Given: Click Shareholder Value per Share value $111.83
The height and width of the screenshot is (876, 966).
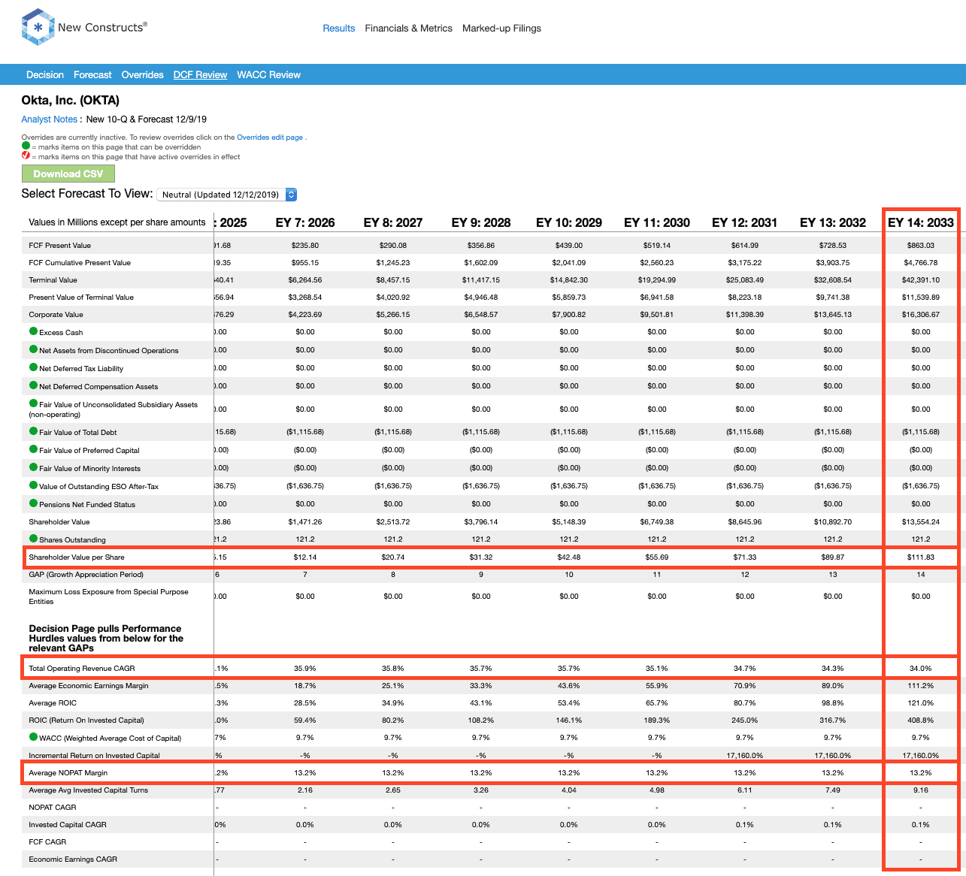Looking at the screenshot, I should 921,557.
